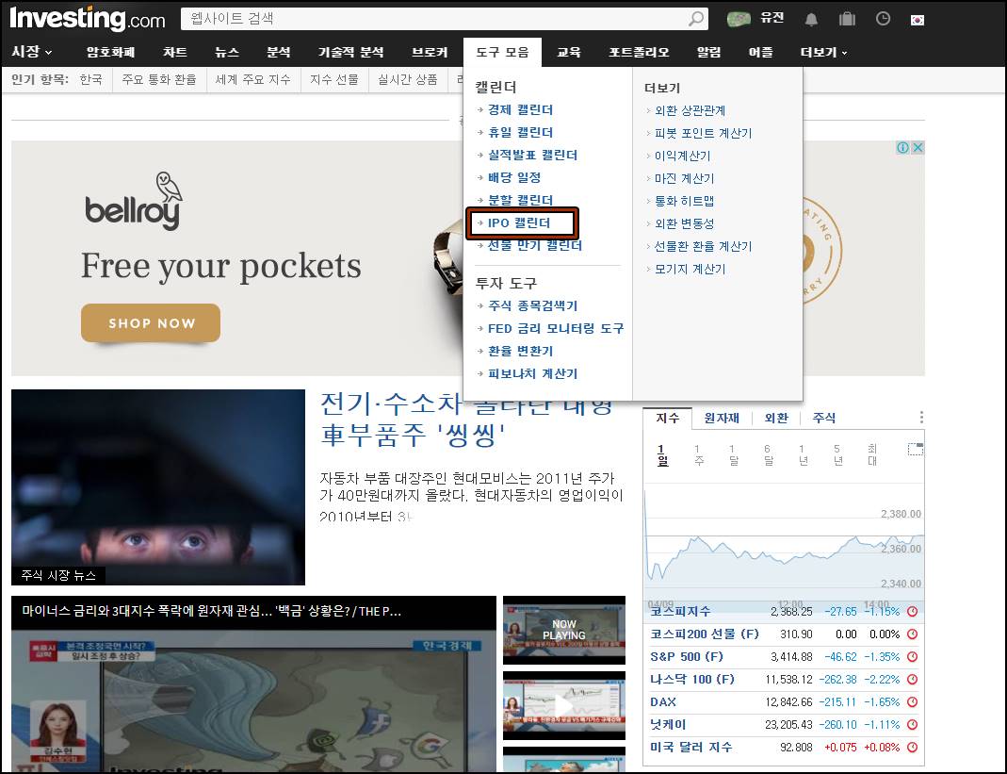Open the news article image thumbnail
1007x774 pixels.
pos(158,487)
